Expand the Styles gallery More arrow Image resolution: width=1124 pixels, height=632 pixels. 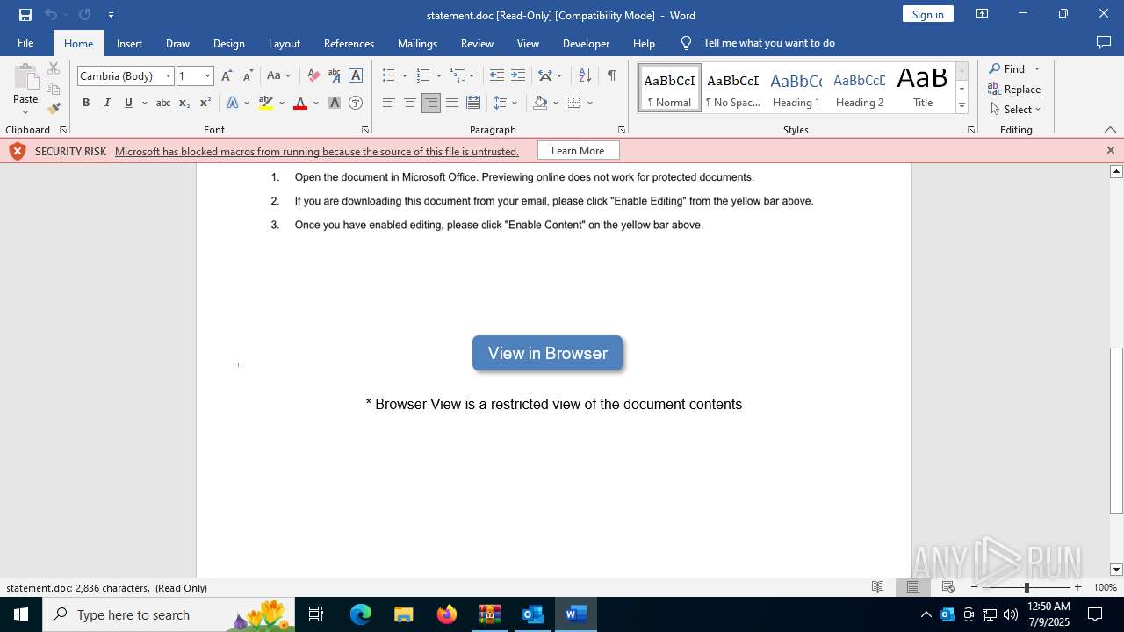pyautogui.click(x=962, y=106)
